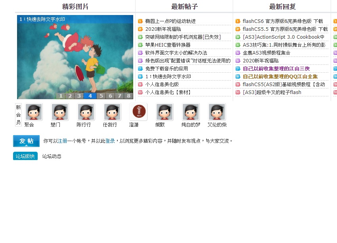Open reply [AS3]超级牛叉的粒子flash
Image resolution: width=337 pixels, height=243 pixels.
click(272, 92)
